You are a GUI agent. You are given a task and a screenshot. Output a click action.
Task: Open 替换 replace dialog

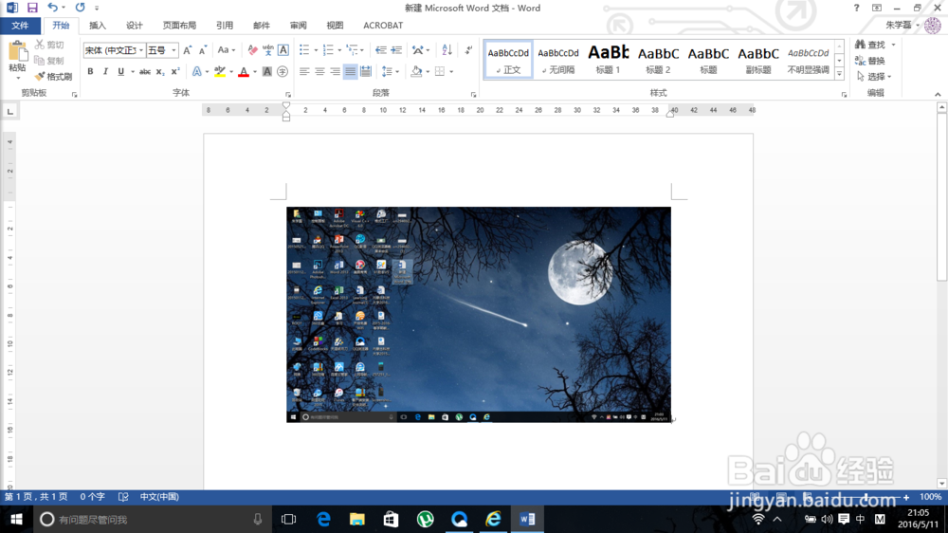pyautogui.click(x=870, y=61)
